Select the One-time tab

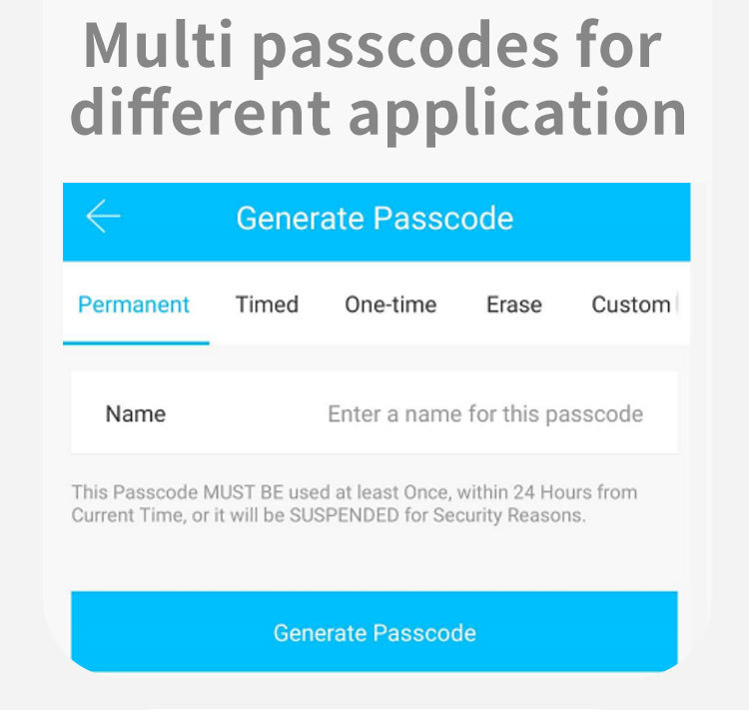point(390,305)
